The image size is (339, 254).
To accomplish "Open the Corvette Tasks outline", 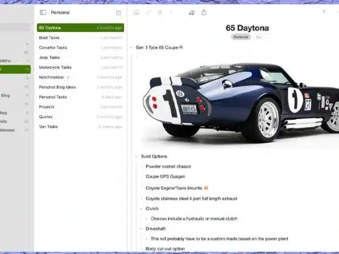I will pos(81,48).
